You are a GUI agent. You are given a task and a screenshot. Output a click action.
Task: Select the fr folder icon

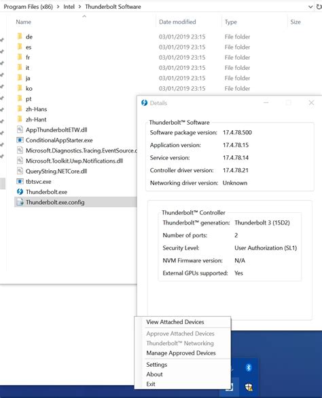[20, 57]
